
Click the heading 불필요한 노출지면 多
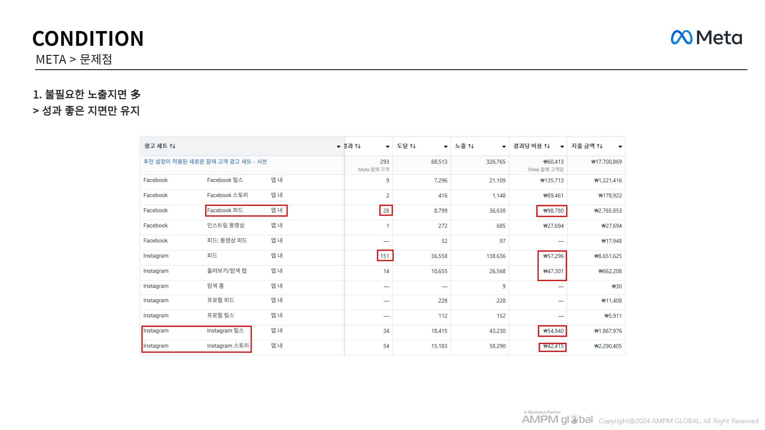(87, 94)
